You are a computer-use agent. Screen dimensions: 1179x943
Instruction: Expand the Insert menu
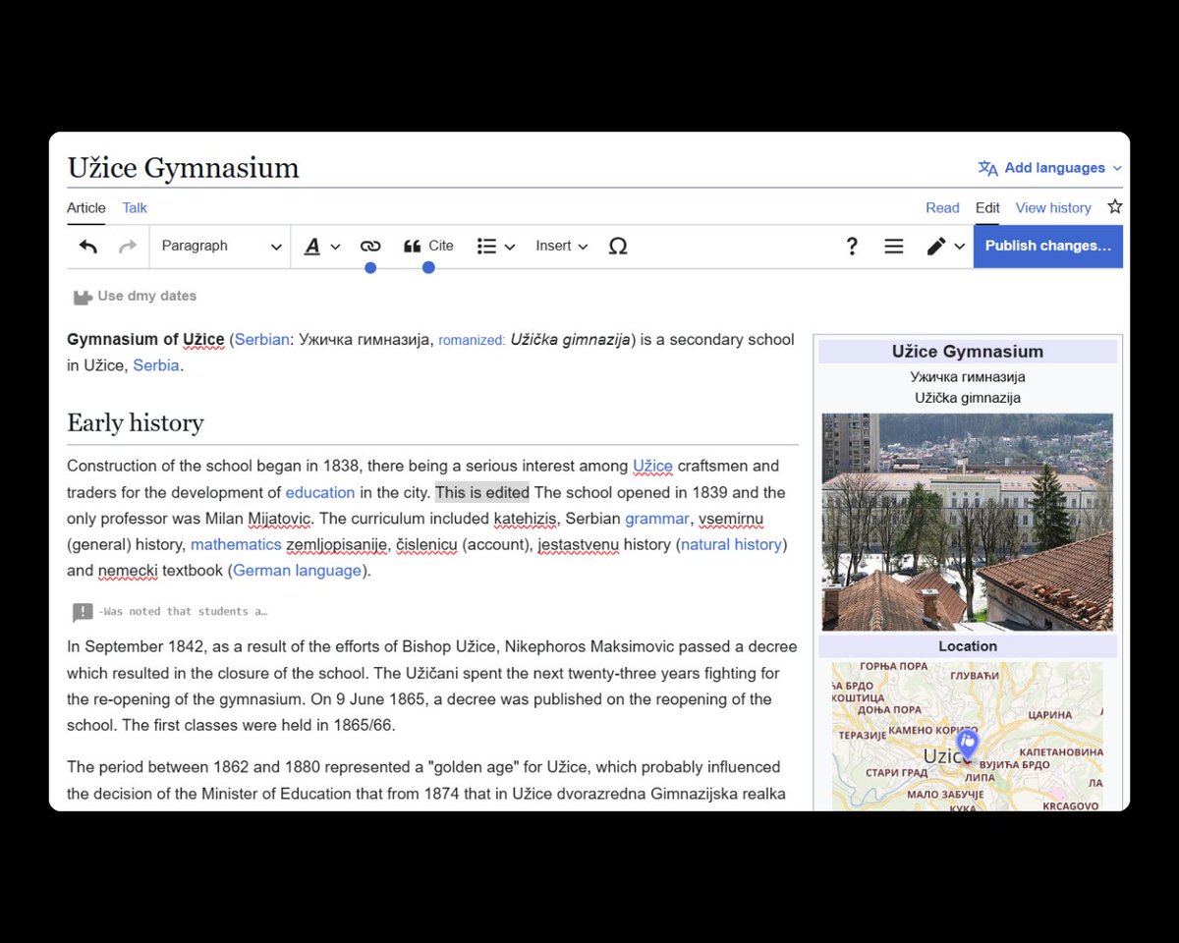[x=561, y=247]
